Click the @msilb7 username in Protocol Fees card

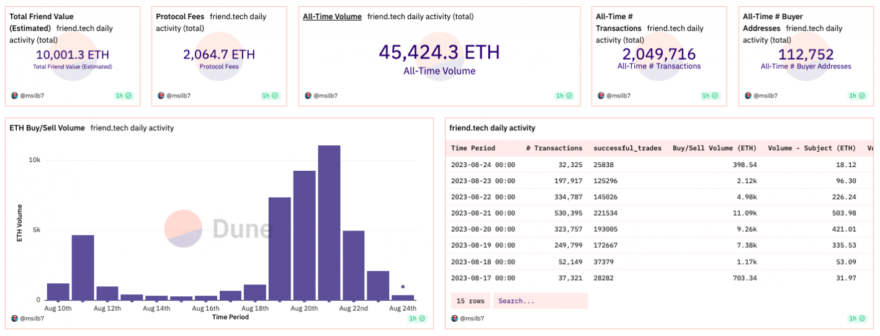179,96
